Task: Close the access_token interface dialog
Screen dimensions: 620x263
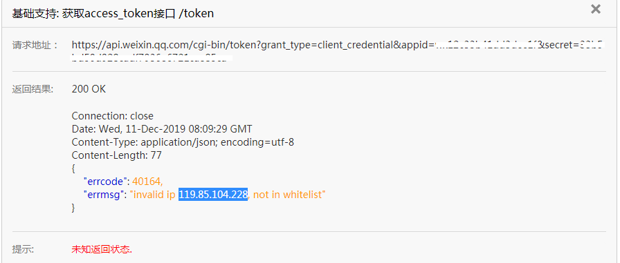Action: [596, 9]
